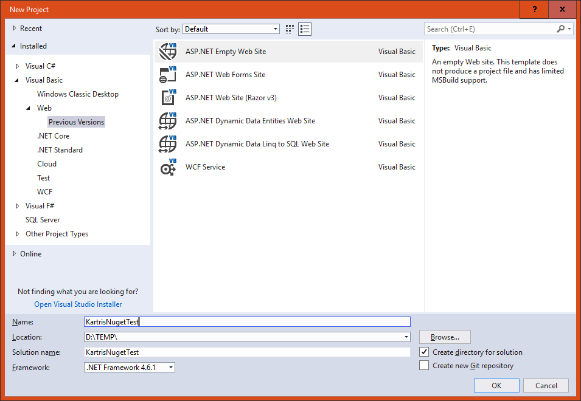Select the SQL Server category
The image size is (581, 401).
[x=43, y=220]
